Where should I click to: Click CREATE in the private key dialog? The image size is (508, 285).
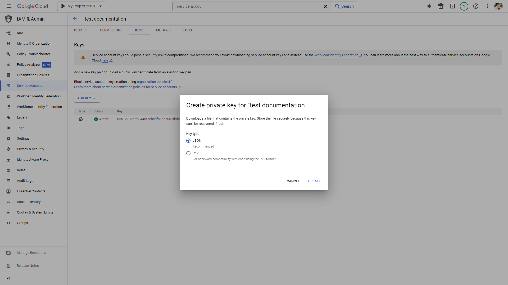314,181
